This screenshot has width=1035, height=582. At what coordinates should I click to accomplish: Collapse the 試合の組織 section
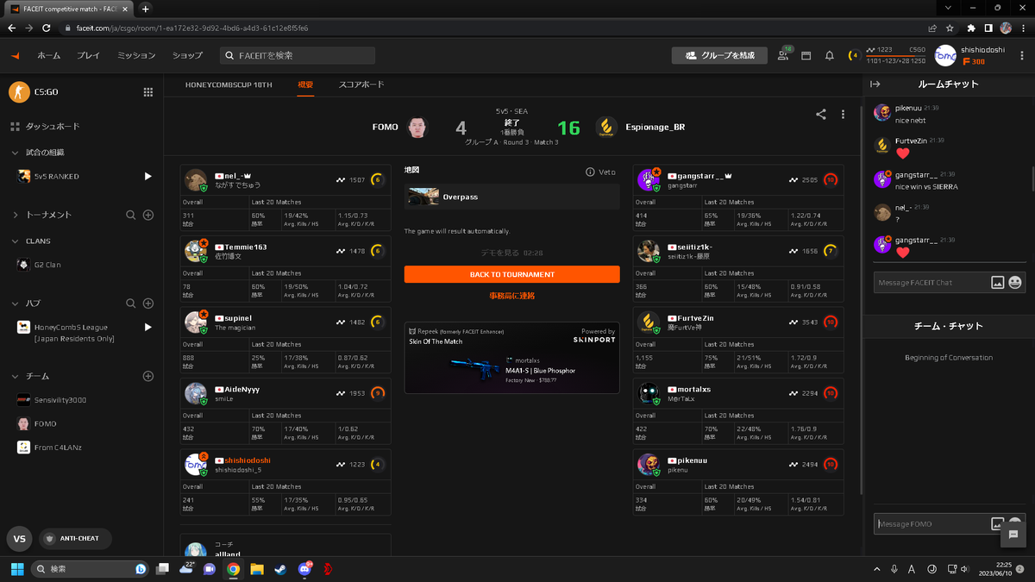pos(16,152)
